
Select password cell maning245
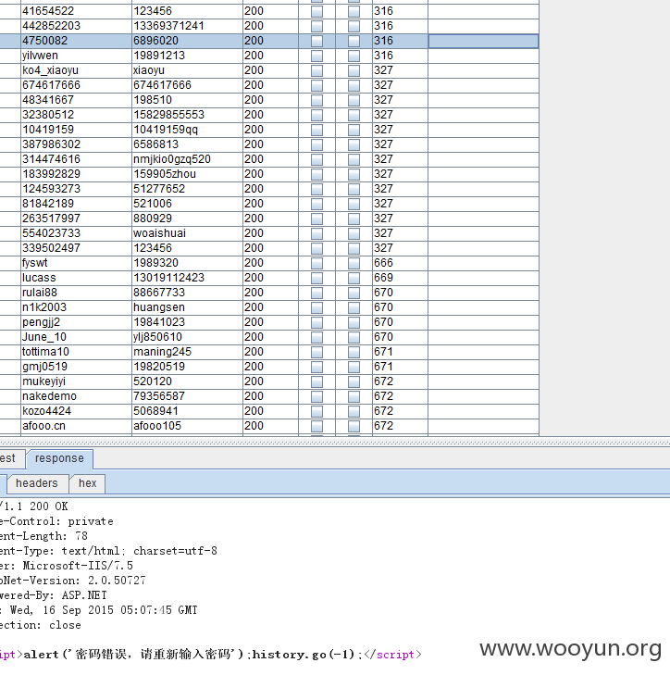[187, 352]
